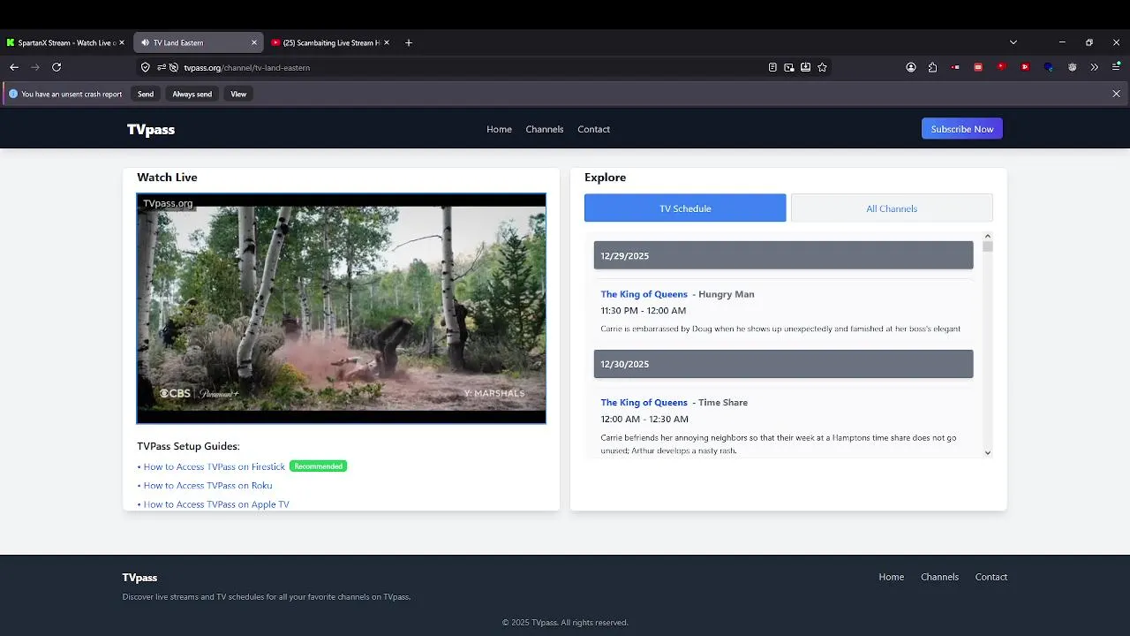
Task: Go back using the browser back arrow
Action: click(14, 67)
